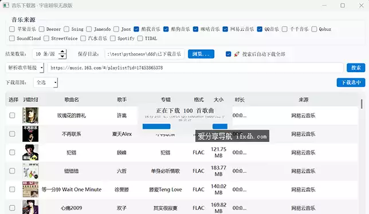The image size is (369, 214).
Task: Click album name 单身必听情歌
Action: (x=166, y=171)
